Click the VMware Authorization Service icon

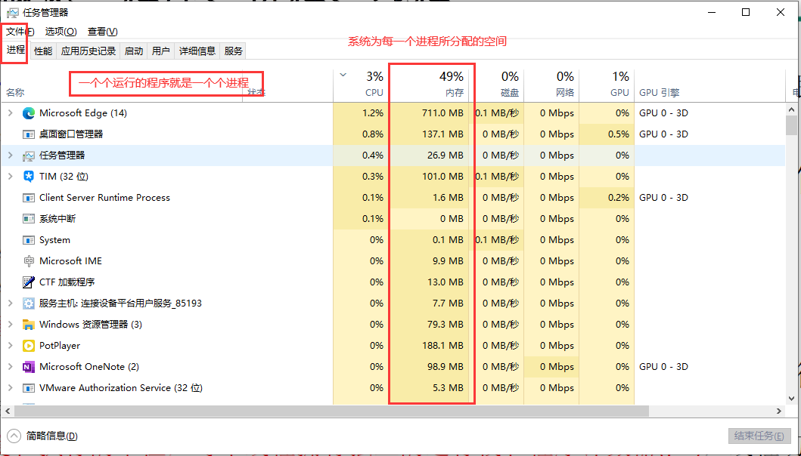(x=29, y=388)
